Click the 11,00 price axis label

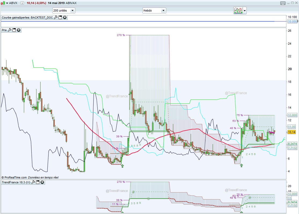(292, 127)
